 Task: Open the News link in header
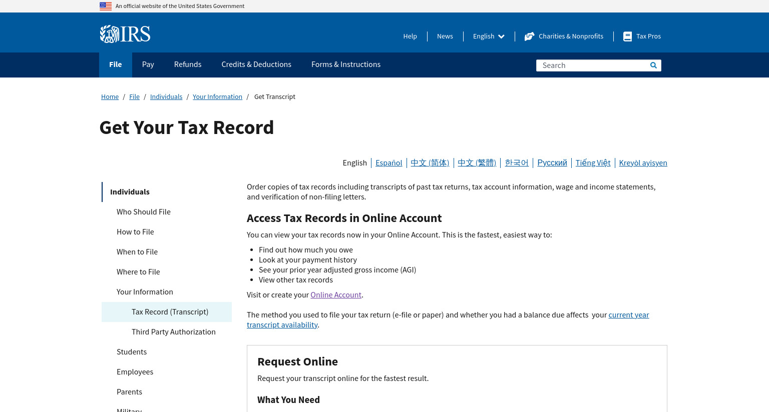click(445, 36)
